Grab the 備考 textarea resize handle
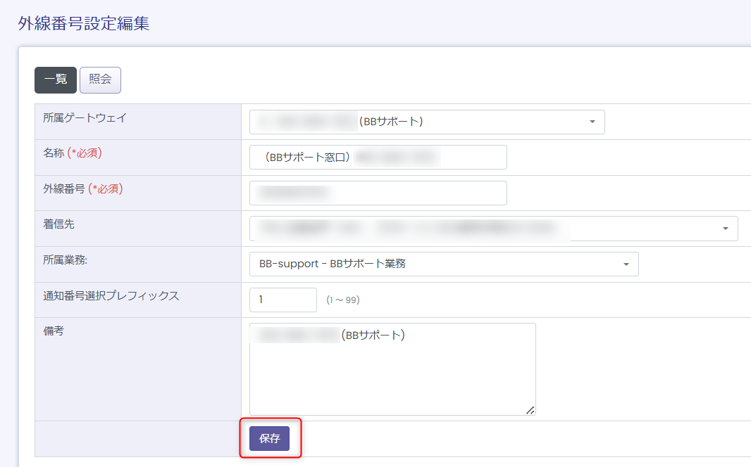The height and width of the screenshot is (467, 751). tap(530, 410)
